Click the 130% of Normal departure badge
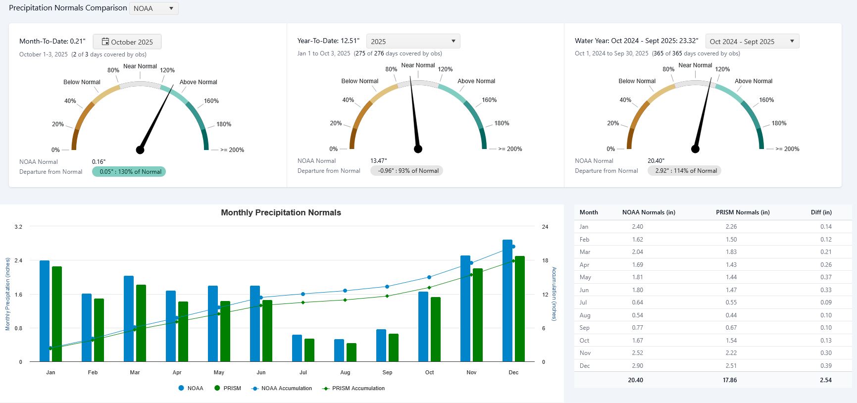 coord(129,172)
